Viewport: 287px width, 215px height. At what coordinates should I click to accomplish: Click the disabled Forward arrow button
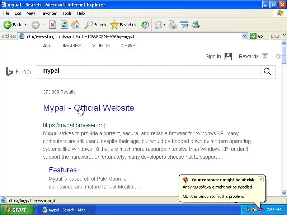tap(35, 25)
